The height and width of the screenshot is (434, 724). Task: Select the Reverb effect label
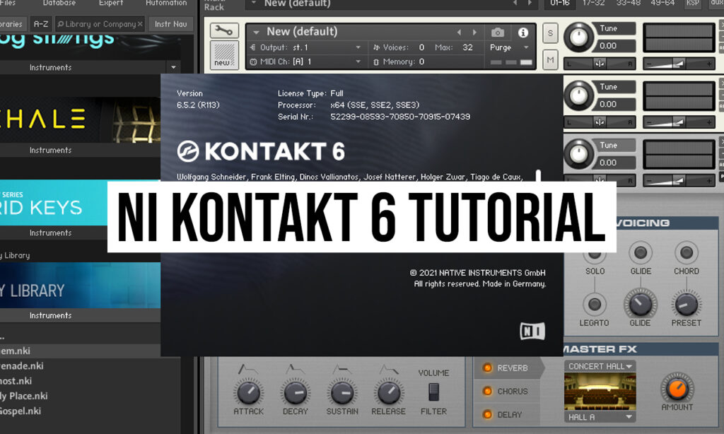[x=512, y=368]
